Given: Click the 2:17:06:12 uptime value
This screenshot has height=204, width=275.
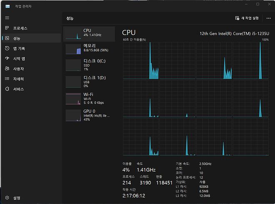Looking at the screenshot, I should pos(134,196).
